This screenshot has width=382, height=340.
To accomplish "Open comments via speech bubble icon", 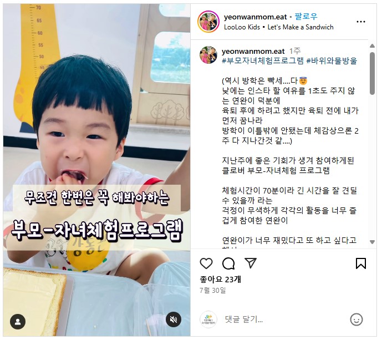I will click(x=228, y=263).
